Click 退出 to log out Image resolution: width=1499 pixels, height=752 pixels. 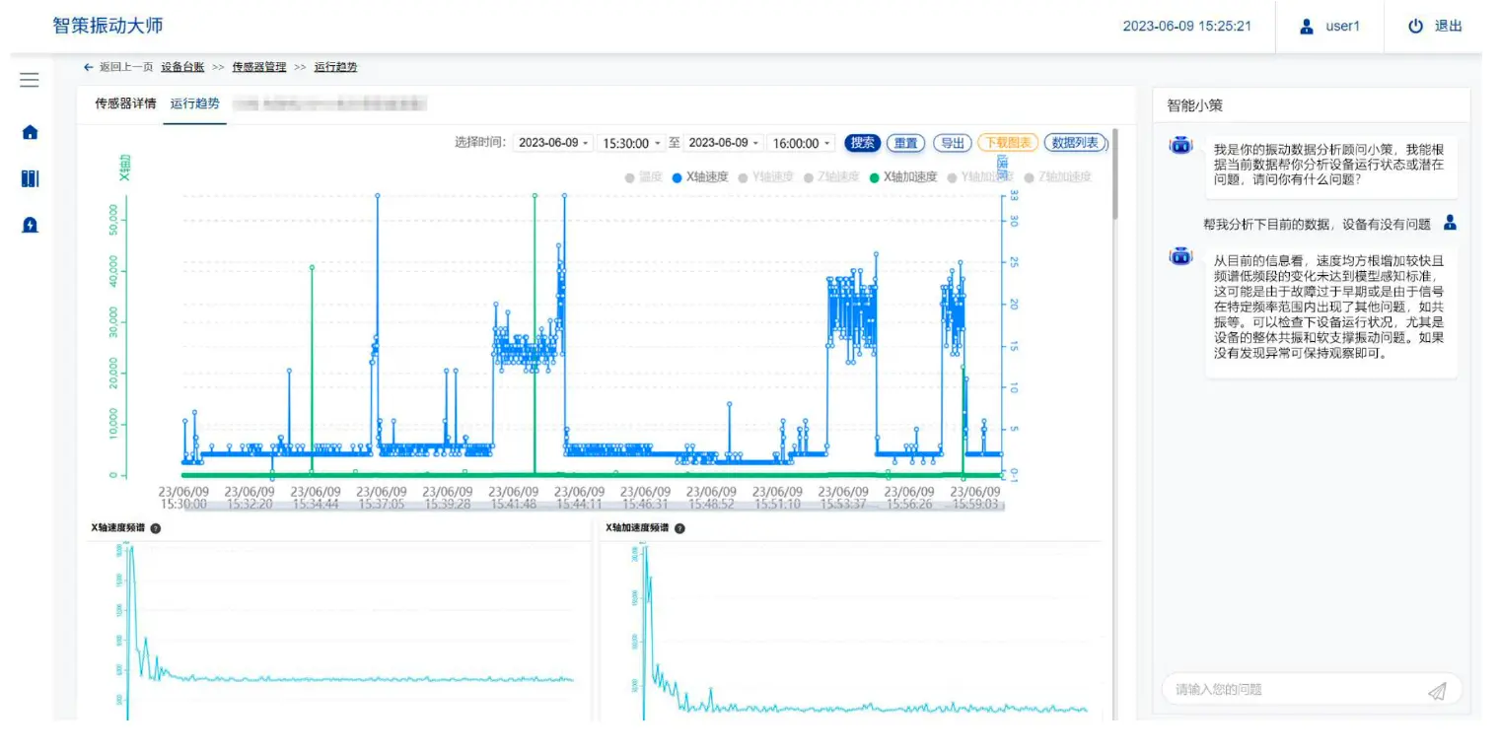click(1448, 27)
